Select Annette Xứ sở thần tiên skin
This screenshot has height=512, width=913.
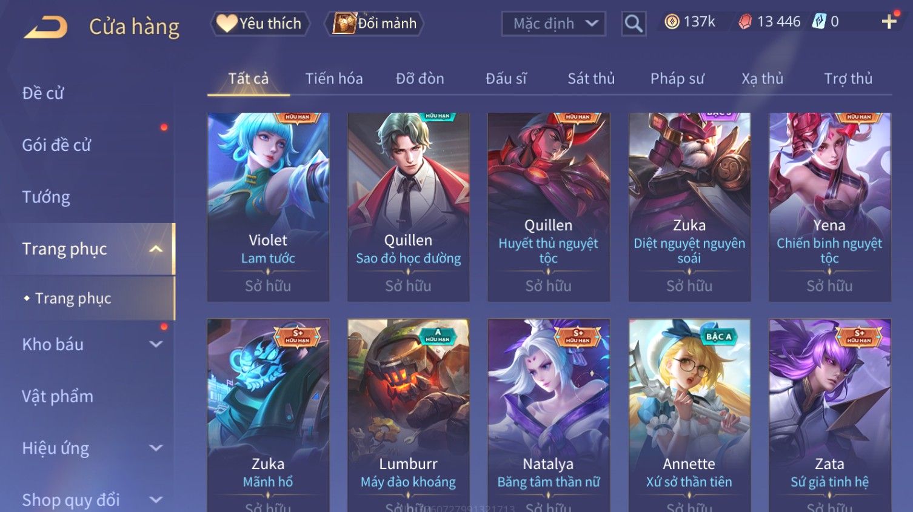[689, 415]
